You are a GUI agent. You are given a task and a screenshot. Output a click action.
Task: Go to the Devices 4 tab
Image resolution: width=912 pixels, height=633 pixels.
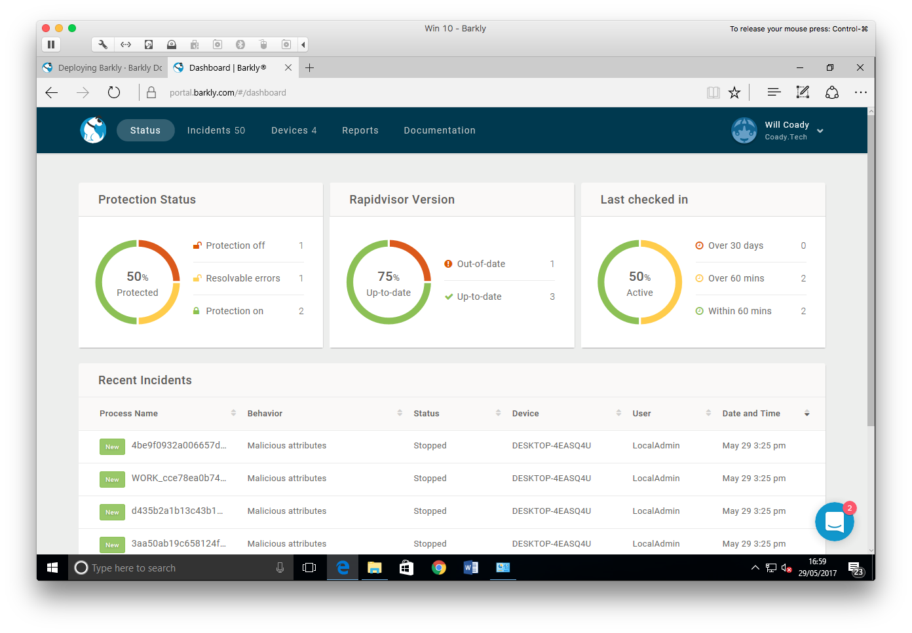tap(294, 130)
